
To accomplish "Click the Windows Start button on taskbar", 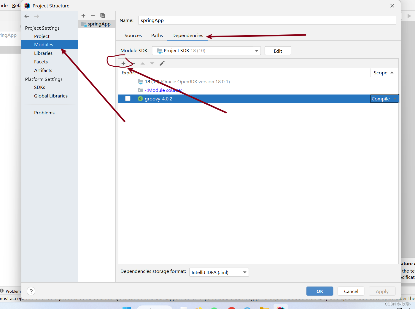I will click(x=127, y=308).
